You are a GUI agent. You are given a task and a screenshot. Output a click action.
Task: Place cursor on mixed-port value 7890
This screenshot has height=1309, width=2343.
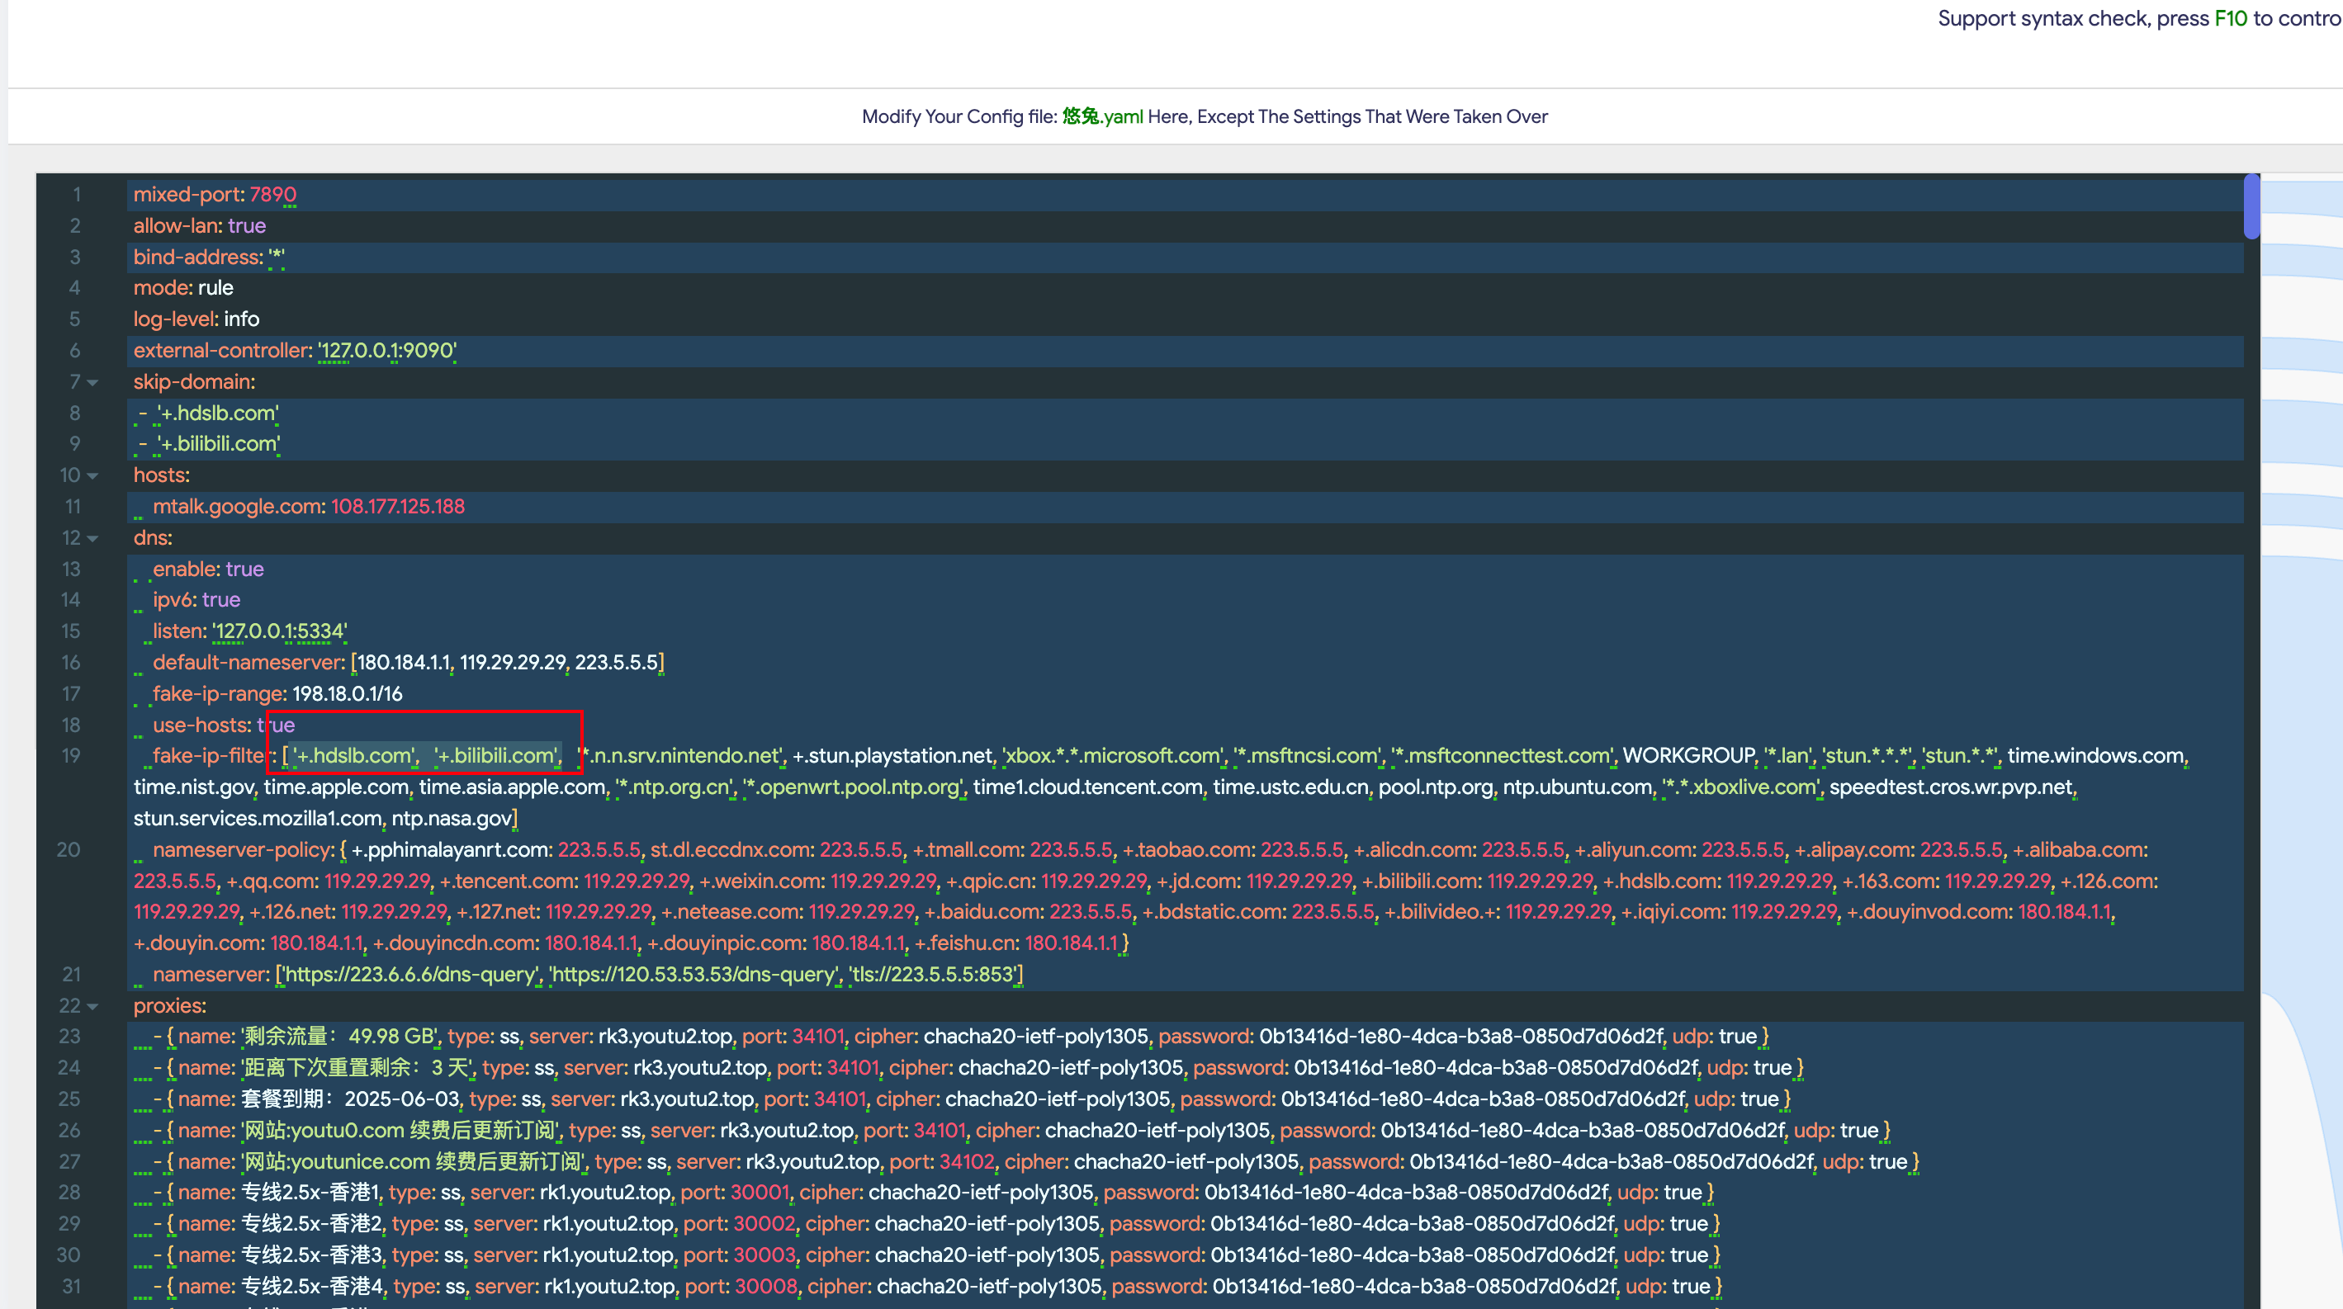pos(273,195)
